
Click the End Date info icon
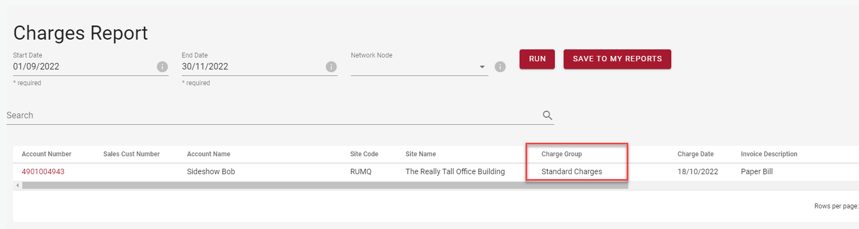331,67
